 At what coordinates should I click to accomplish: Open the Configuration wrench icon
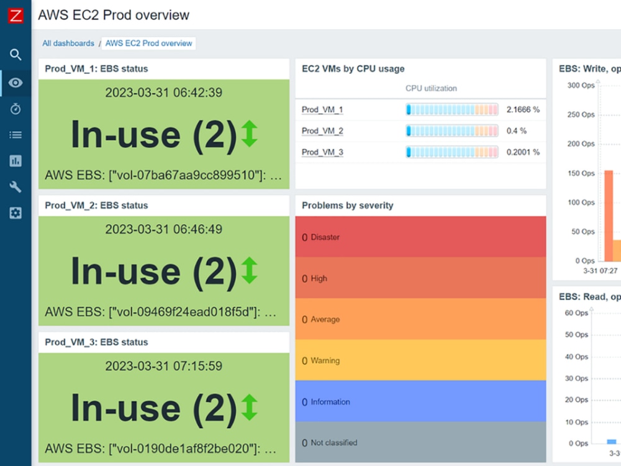16,187
